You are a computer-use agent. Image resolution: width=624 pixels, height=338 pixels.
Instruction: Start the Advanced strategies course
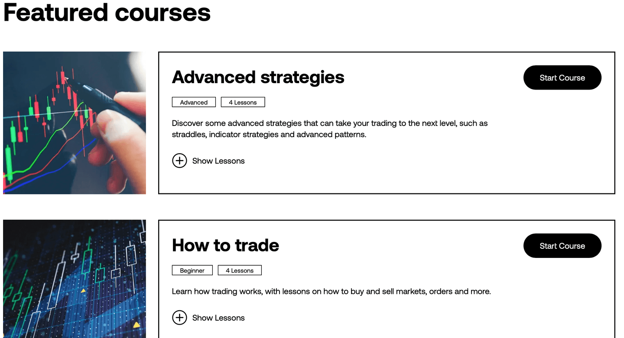click(562, 77)
